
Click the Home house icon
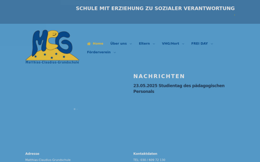click(x=89, y=44)
